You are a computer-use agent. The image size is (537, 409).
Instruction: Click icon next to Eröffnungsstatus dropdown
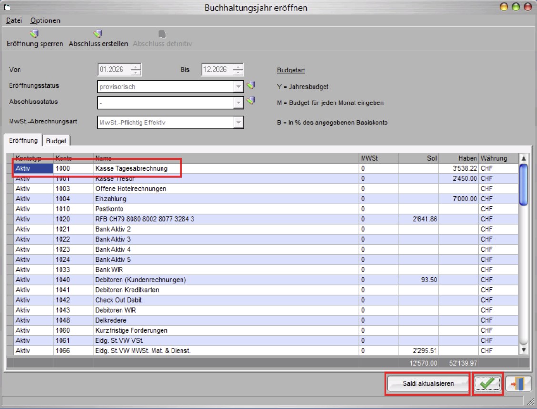[x=251, y=85]
